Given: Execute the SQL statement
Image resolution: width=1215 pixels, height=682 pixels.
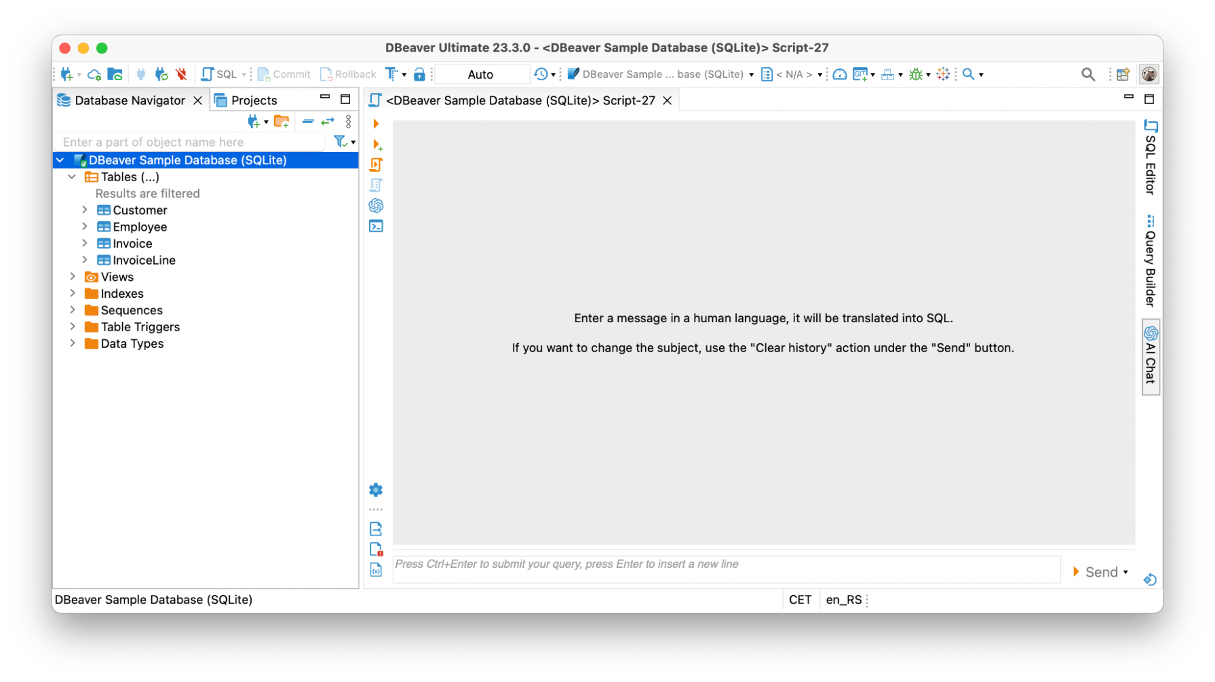Looking at the screenshot, I should pyautogui.click(x=376, y=123).
